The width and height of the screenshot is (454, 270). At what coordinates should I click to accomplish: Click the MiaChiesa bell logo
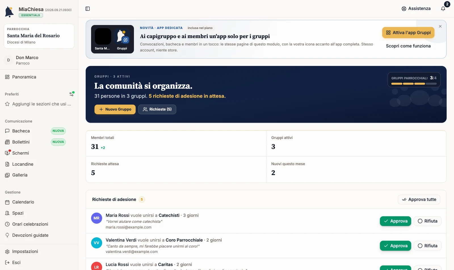click(9, 12)
